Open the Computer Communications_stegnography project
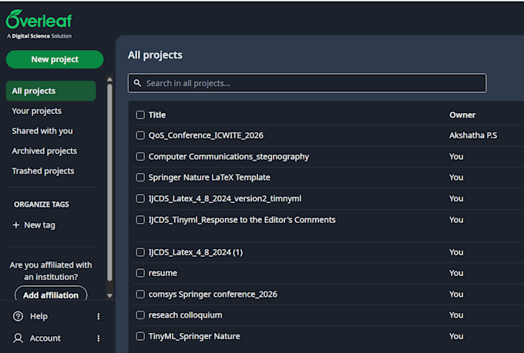This screenshot has width=524, height=353. tap(229, 156)
